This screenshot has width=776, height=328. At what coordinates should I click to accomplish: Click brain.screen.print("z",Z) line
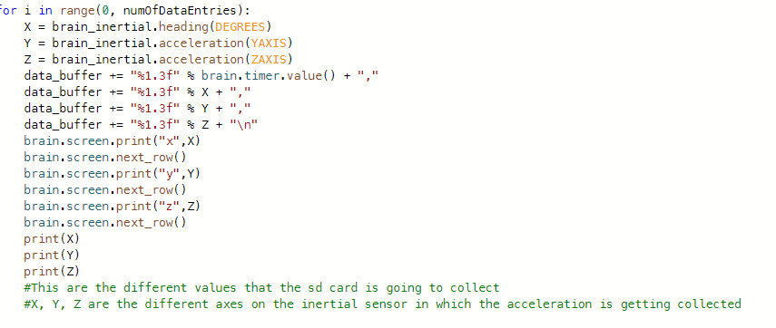[112, 206]
